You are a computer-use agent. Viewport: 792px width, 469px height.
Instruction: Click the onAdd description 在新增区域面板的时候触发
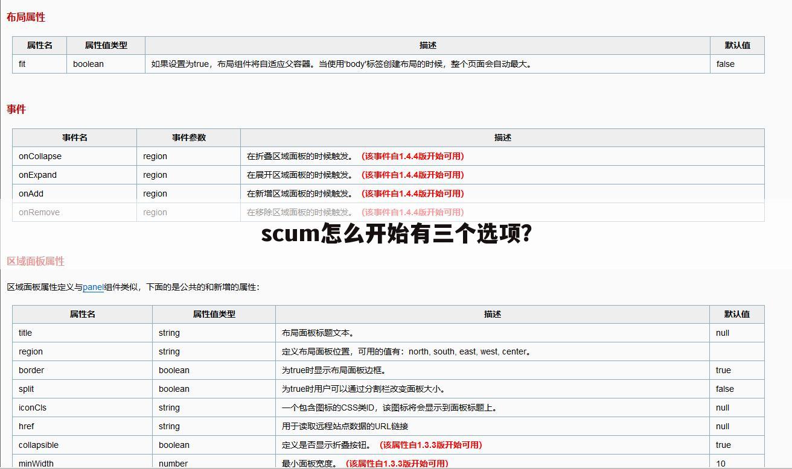pyautogui.click(x=300, y=194)
